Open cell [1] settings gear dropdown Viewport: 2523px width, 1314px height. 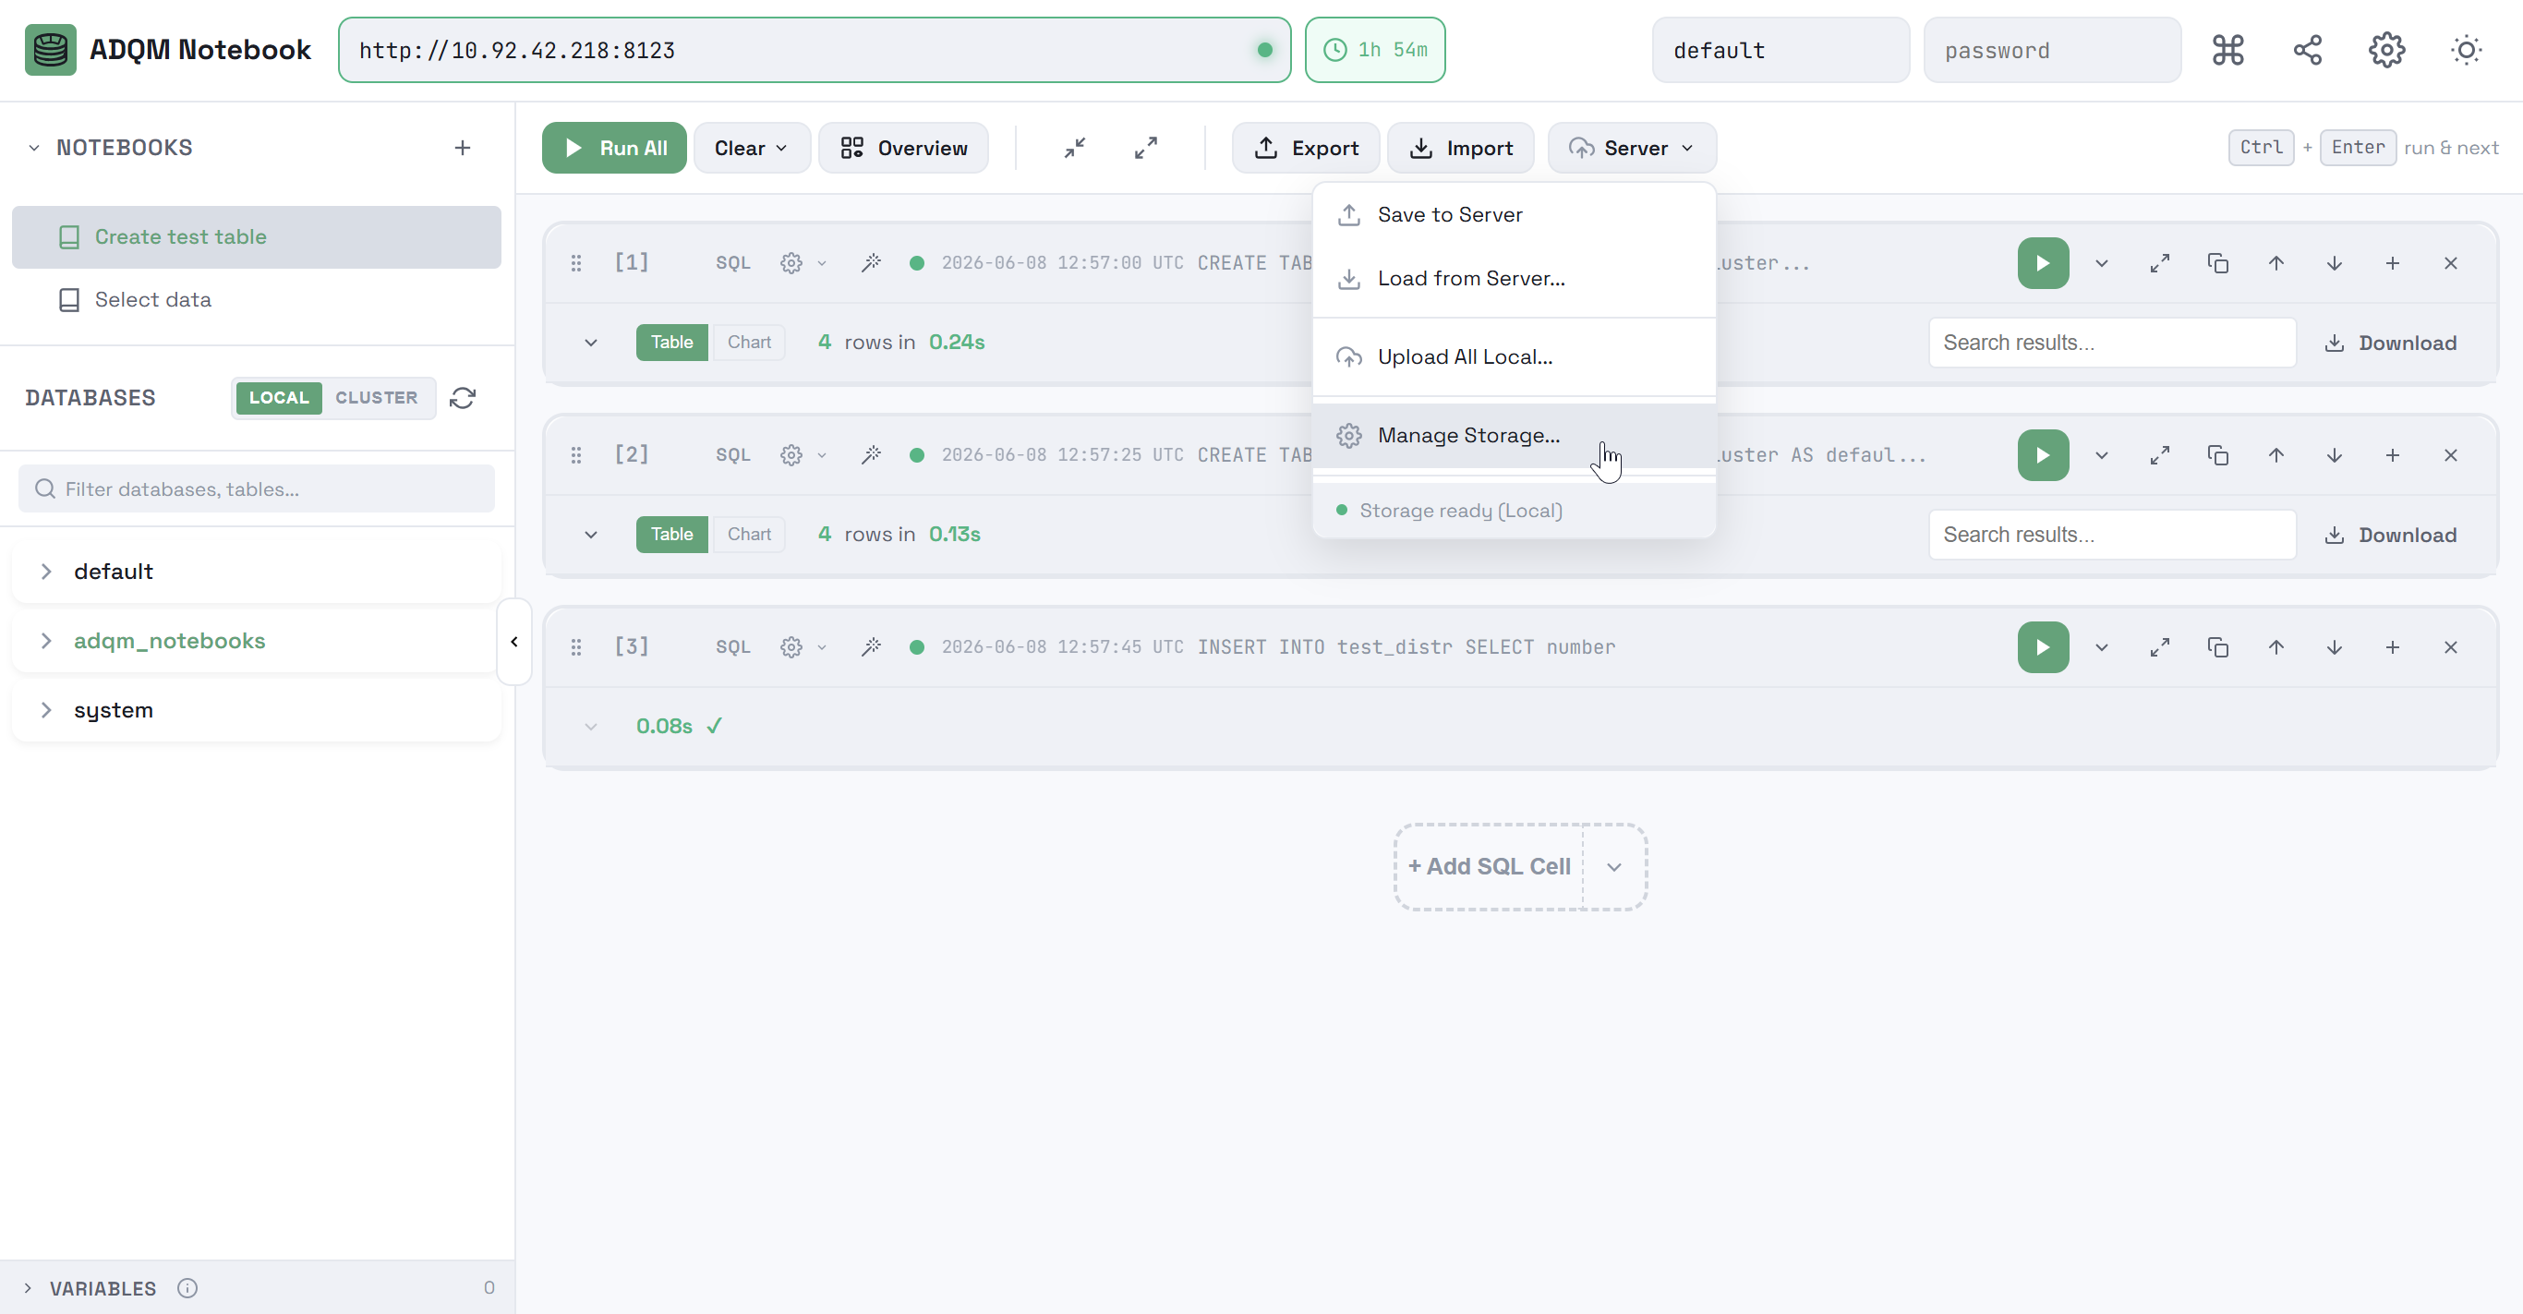(803, 263)
